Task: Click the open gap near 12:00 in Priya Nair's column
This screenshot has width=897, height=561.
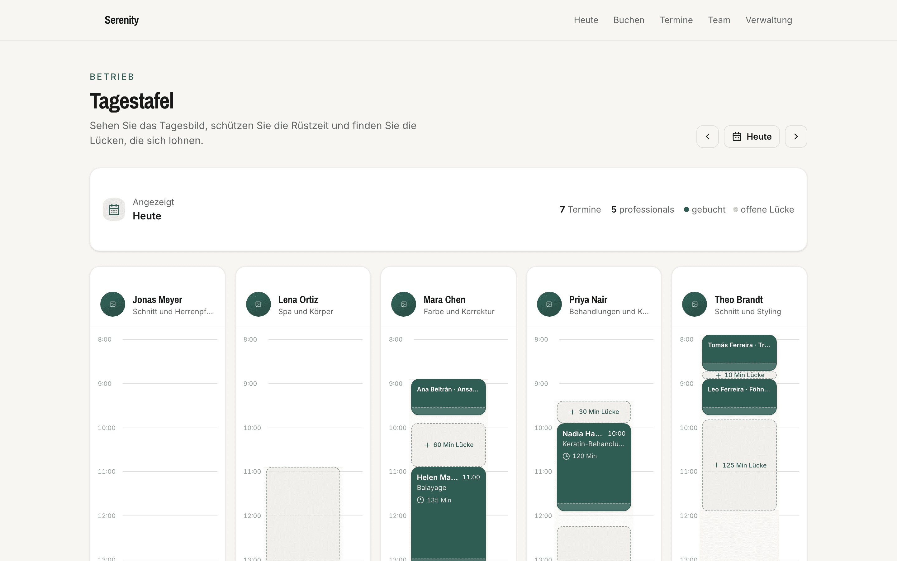Action: coord(594,544)
